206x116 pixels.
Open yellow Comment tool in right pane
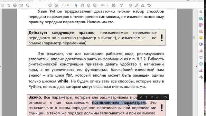tap(201, 38)
